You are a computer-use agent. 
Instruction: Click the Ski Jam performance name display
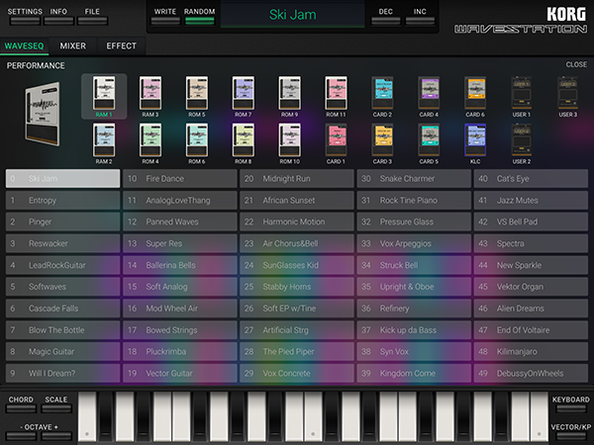[293, 15]
